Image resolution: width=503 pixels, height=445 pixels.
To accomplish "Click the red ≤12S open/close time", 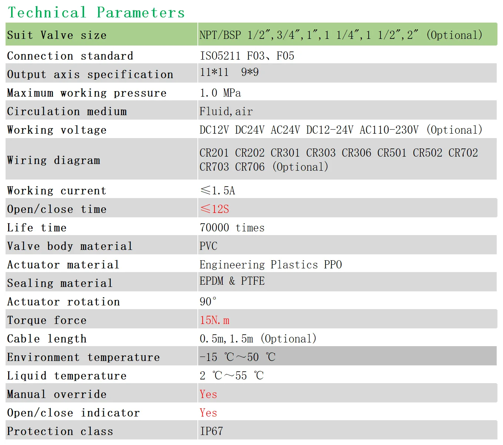I will pos(214,209).
